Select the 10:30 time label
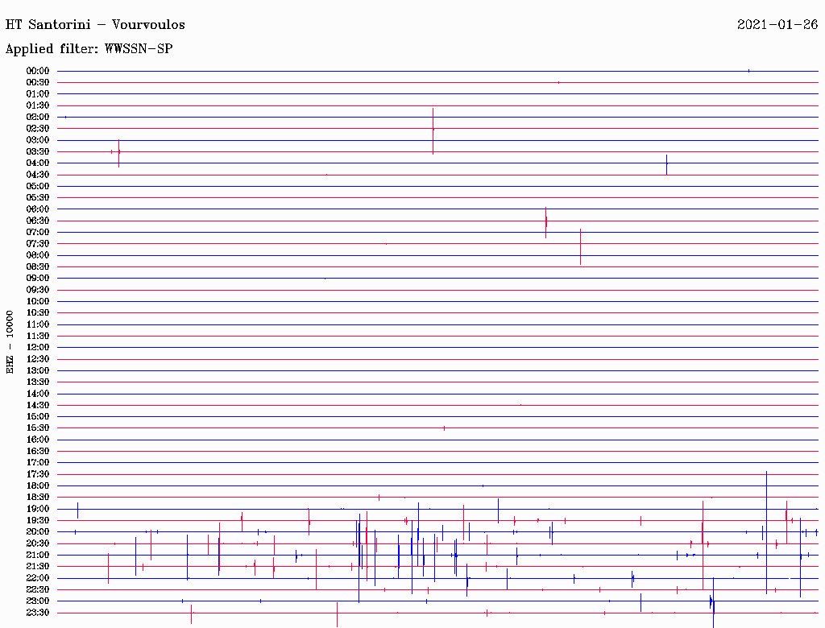This screenshot has width=825, height=628. click(38, 312)
